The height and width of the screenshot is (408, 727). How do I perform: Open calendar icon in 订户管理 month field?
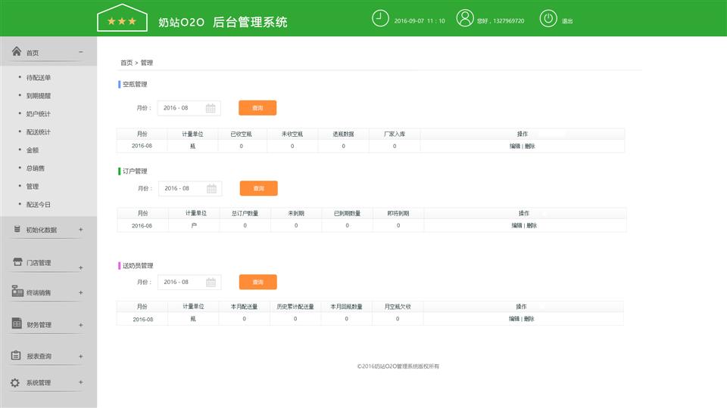click(211, 188)
